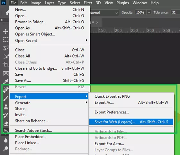
Task: Click the Tolerance value field
Action: click(175, 13)
